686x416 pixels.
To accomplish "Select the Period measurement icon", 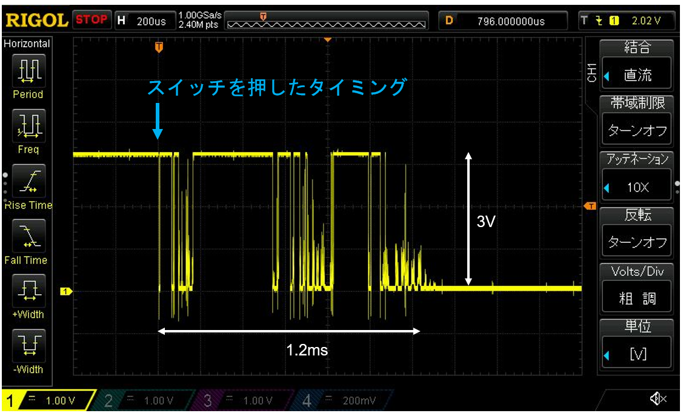I will click(x=28, y=71).
